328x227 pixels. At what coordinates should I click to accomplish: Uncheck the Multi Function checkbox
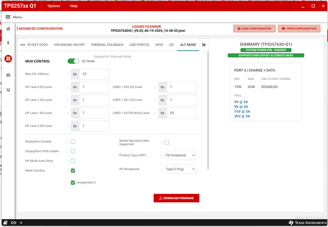pos(73,171)
